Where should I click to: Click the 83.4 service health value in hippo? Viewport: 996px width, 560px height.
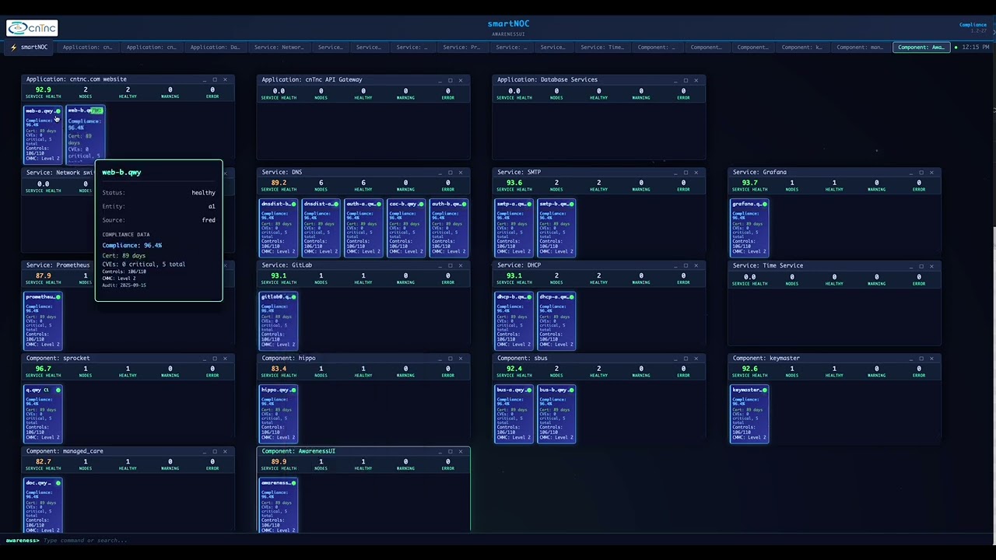279,369
